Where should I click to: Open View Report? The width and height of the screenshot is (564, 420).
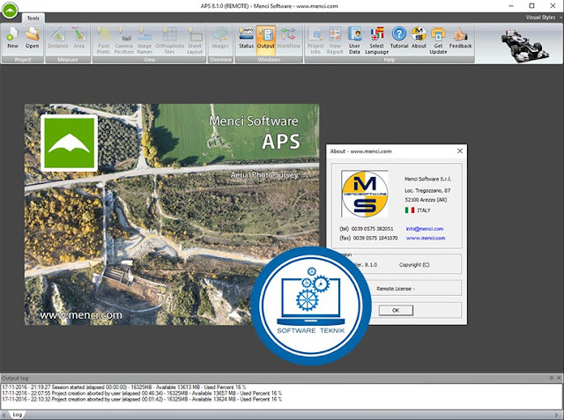pos(335,41)
